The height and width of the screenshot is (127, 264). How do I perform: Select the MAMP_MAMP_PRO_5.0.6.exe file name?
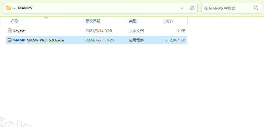coord(39,40)
